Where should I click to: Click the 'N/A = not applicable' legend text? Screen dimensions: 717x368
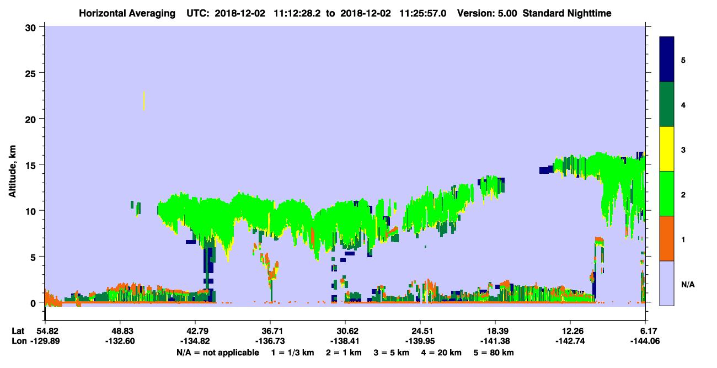pos(217,353)
